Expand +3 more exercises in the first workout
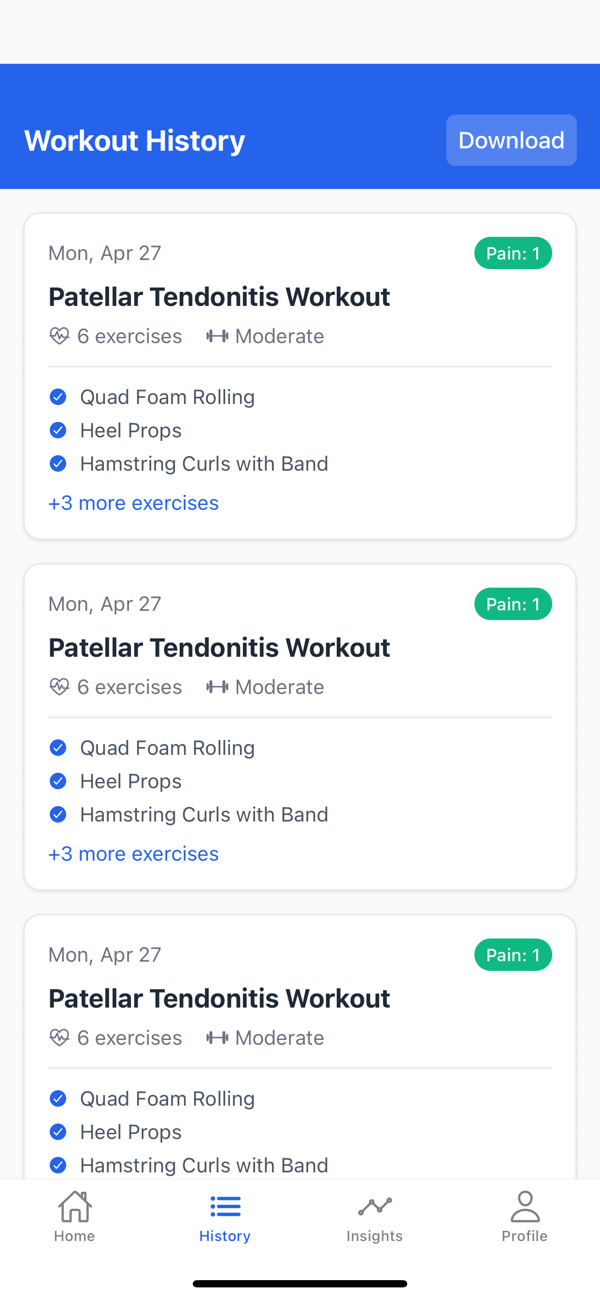Screen dimensions: 600x1299 [133, 502]
